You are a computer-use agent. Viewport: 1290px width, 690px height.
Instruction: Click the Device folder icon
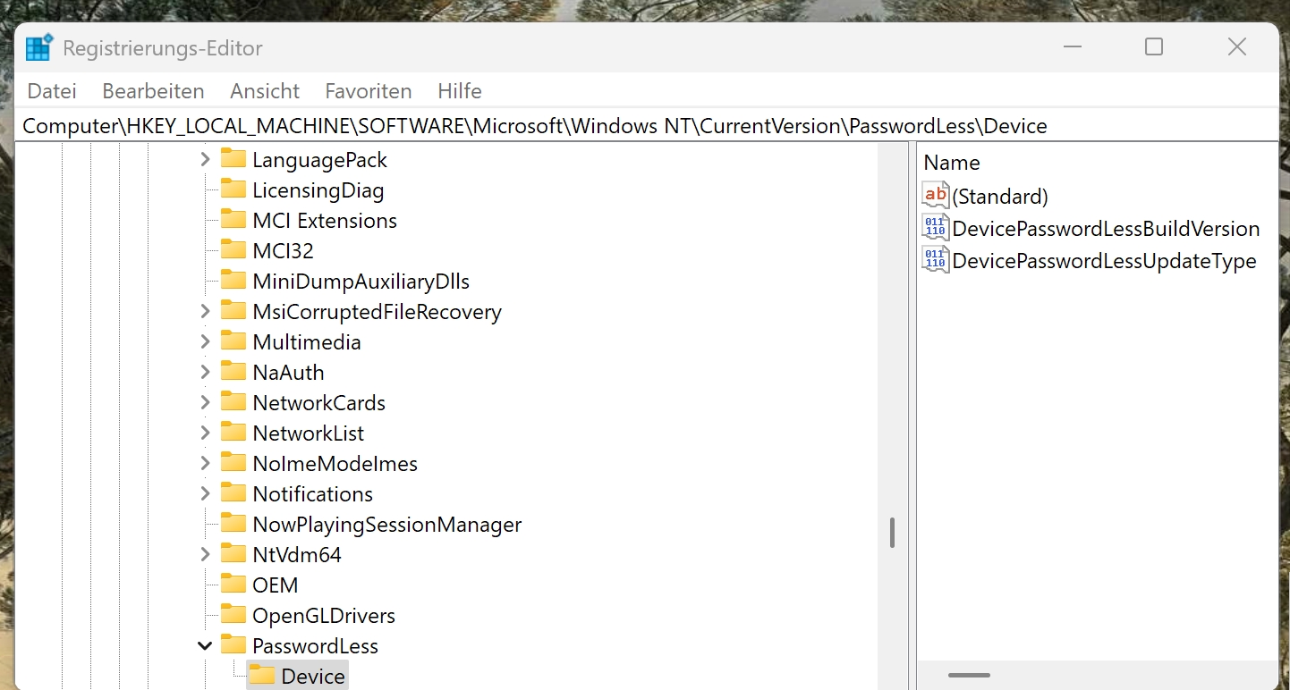click(x=262, y=676)
